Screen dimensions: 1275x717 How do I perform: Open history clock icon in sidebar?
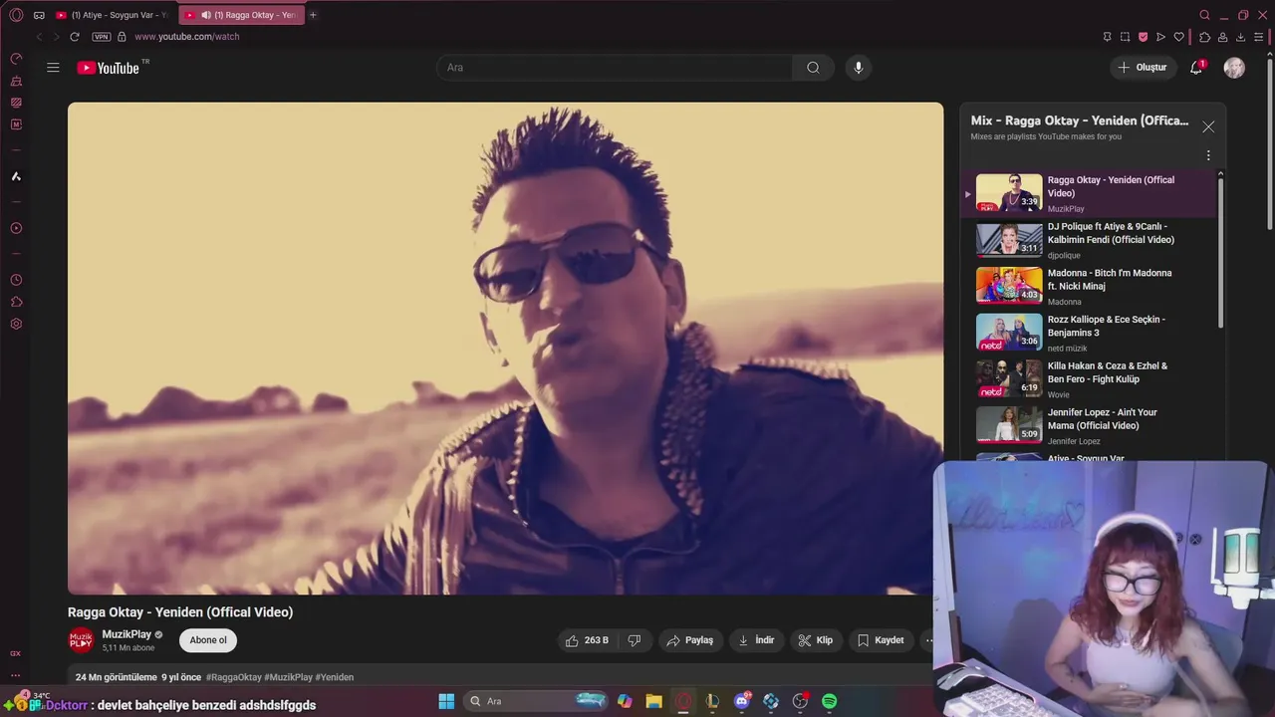(x=16, y=280)
